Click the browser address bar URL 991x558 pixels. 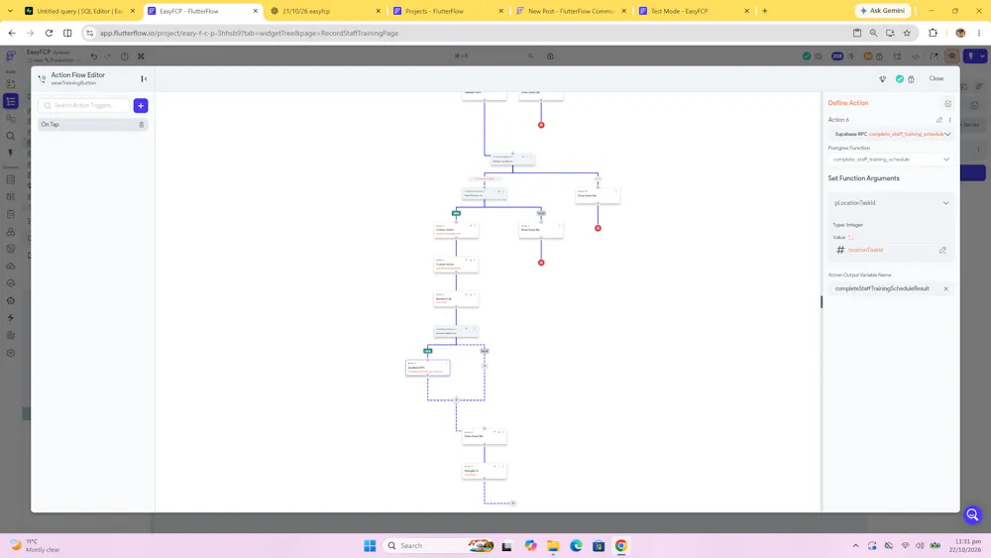[249, 33]
